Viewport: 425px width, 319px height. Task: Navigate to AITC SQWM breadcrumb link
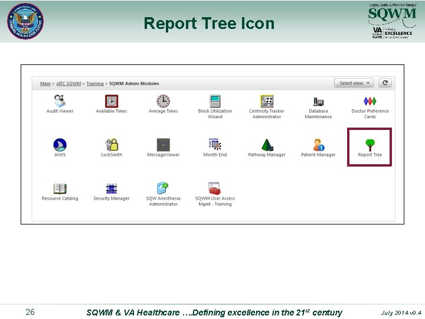[68, 83]
